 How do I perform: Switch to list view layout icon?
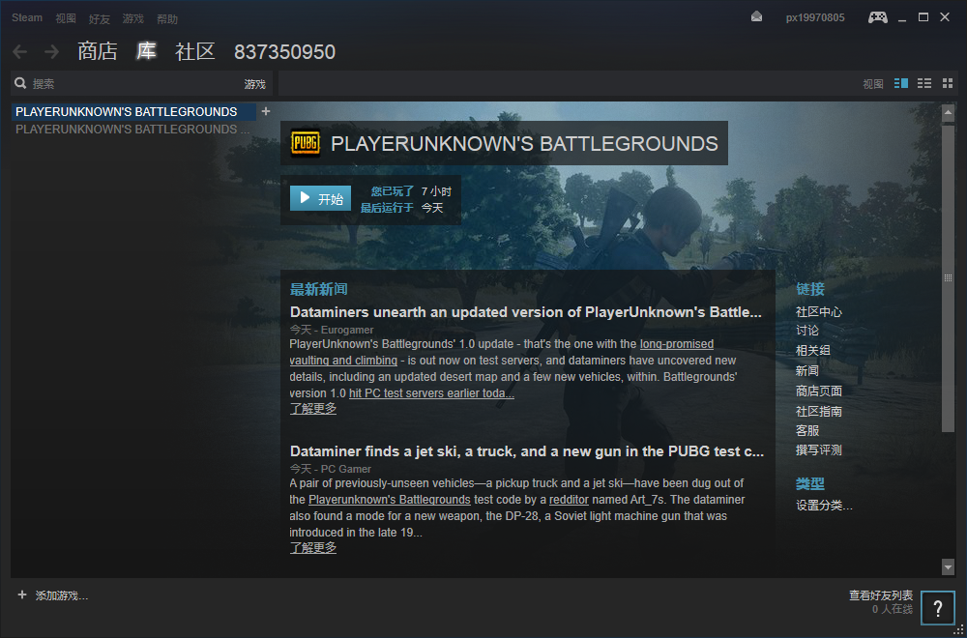click(x=924, y=83)
